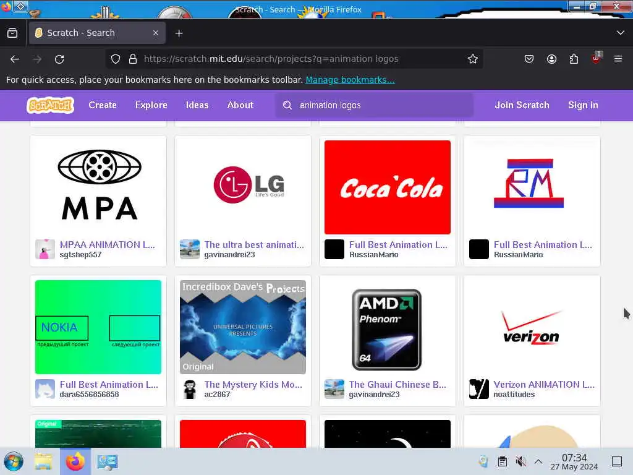
Task: Open the LG Life's Good project thumbnail
Action: click(x=243, y=187)
